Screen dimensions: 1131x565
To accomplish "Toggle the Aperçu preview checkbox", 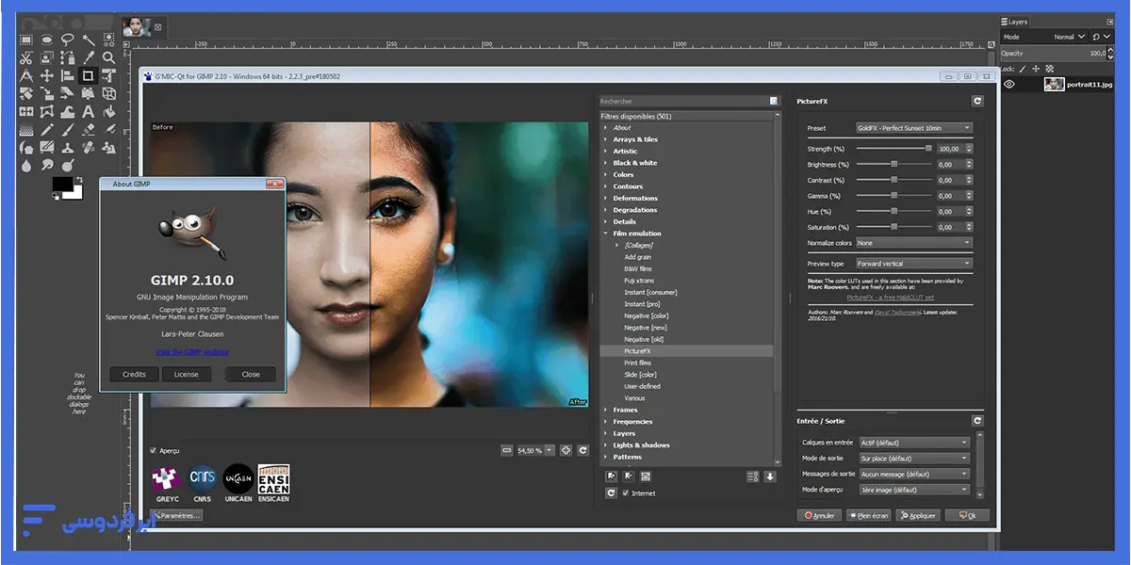I will pos(155,451).
